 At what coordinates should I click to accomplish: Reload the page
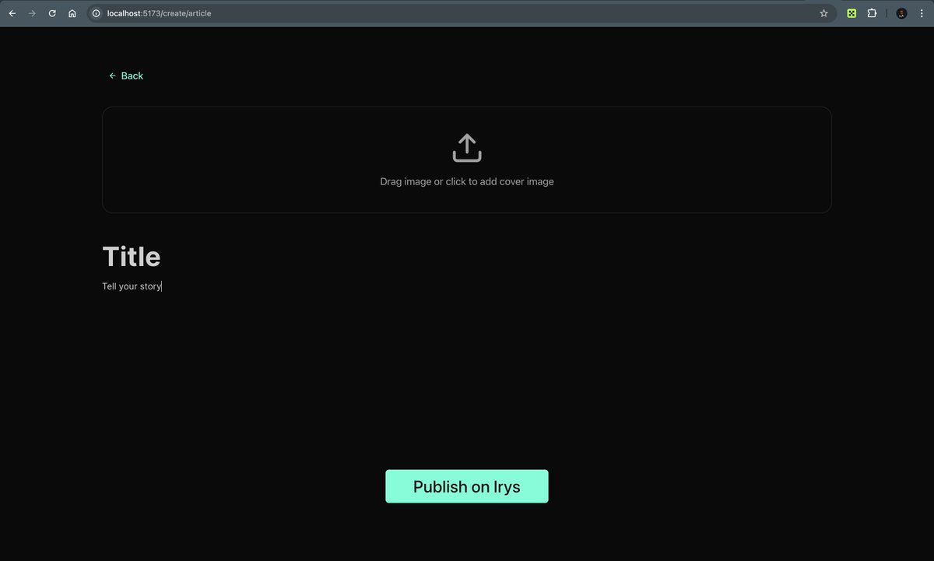52,13
